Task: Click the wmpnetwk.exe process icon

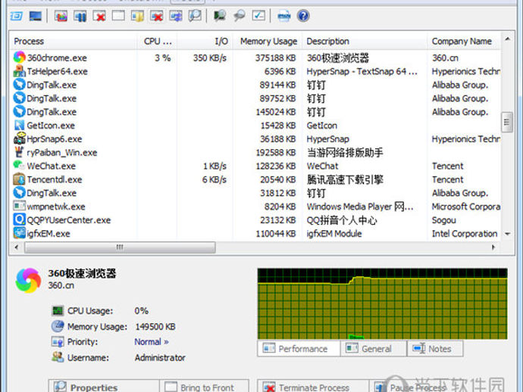Action: point(20,206)
